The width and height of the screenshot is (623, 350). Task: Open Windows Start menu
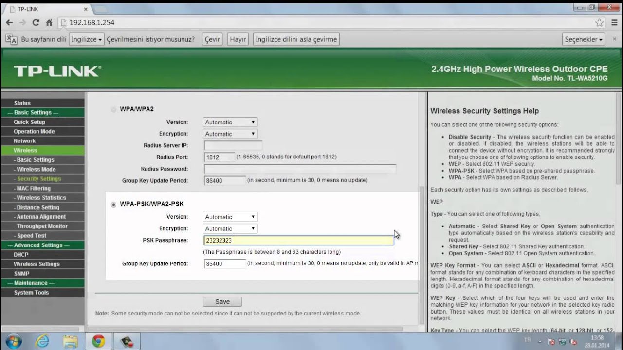pyautogui.click(x=13, y=341)
